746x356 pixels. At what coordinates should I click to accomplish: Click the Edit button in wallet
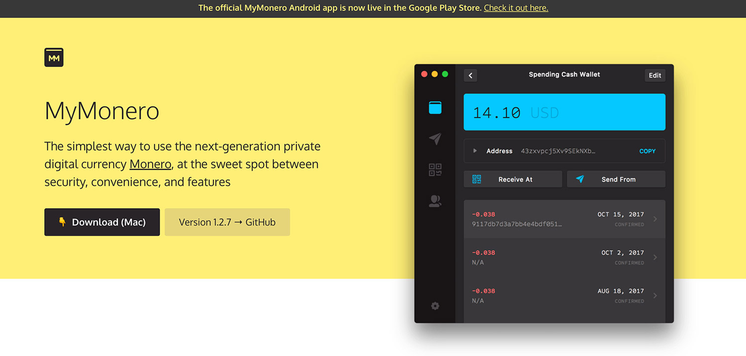655,75
